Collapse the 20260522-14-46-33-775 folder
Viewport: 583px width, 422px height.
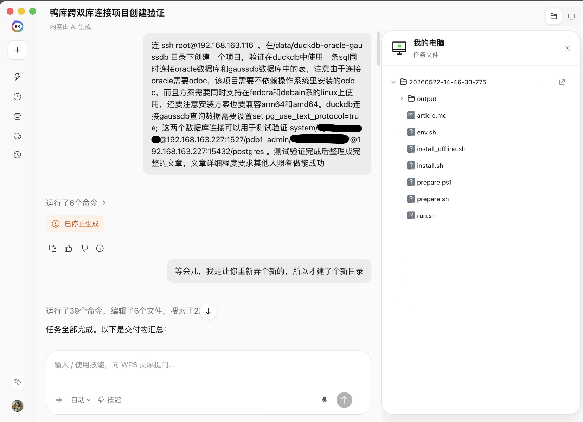pos(393,82)
